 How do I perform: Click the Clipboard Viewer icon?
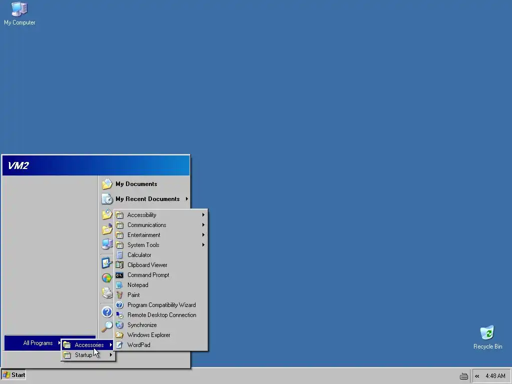coord(119,265)
